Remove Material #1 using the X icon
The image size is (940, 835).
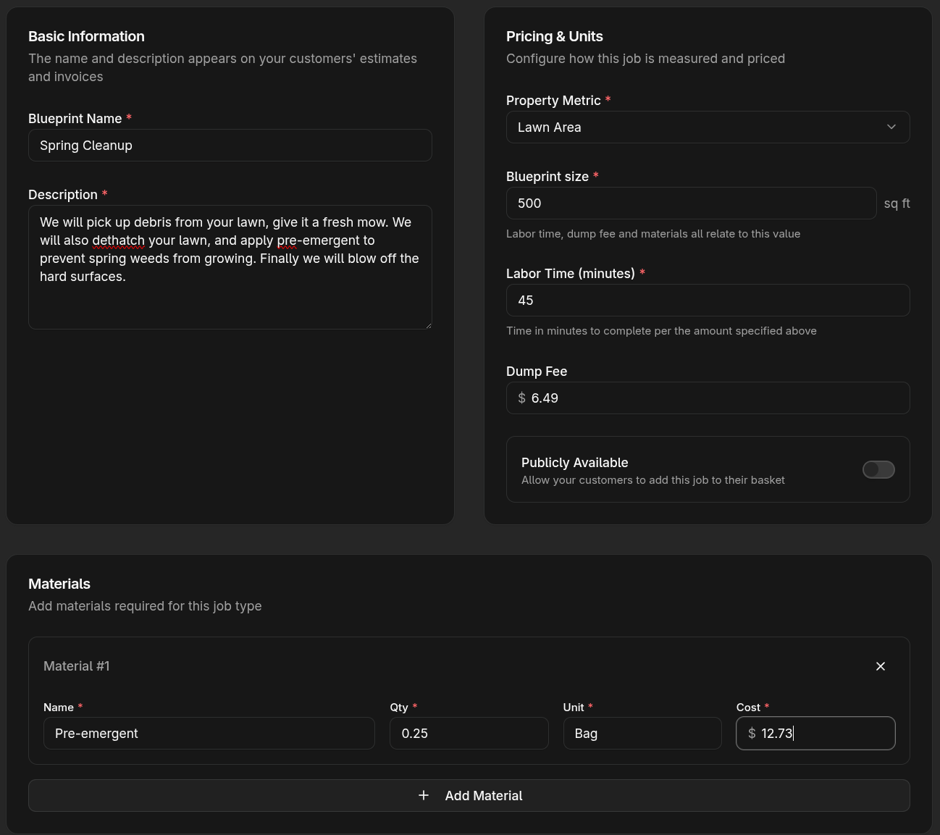880,666
